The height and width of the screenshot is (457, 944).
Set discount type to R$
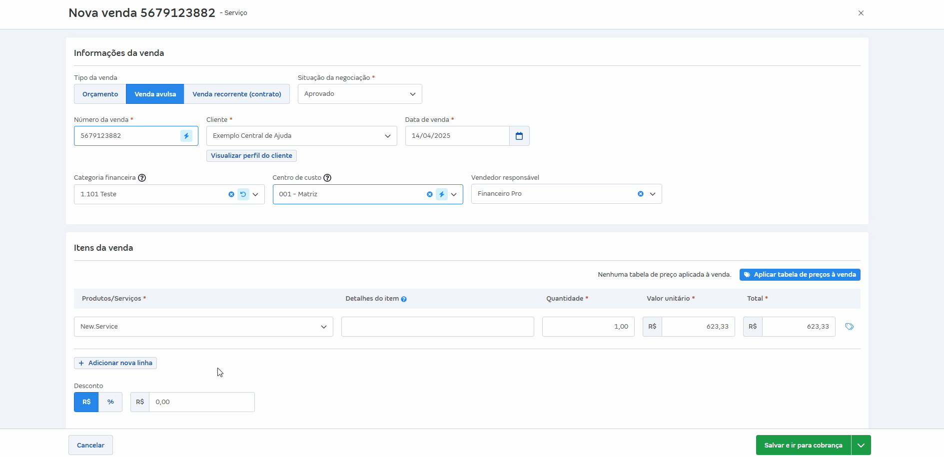click(86, 402)
